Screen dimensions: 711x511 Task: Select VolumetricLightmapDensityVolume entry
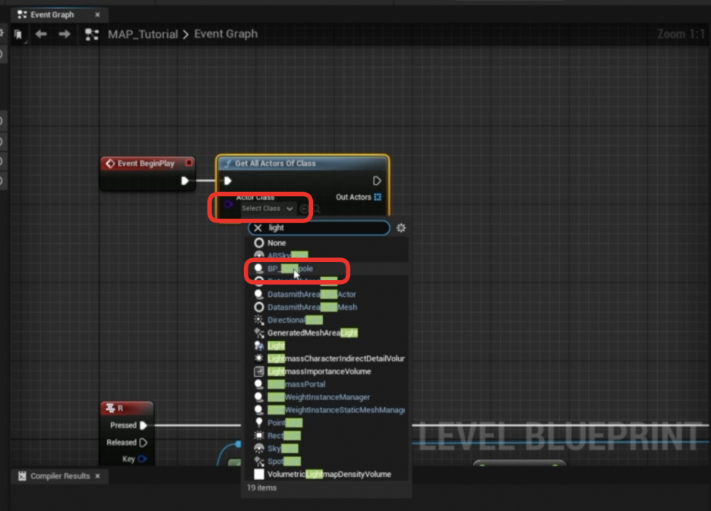click(x=327, y=474)
